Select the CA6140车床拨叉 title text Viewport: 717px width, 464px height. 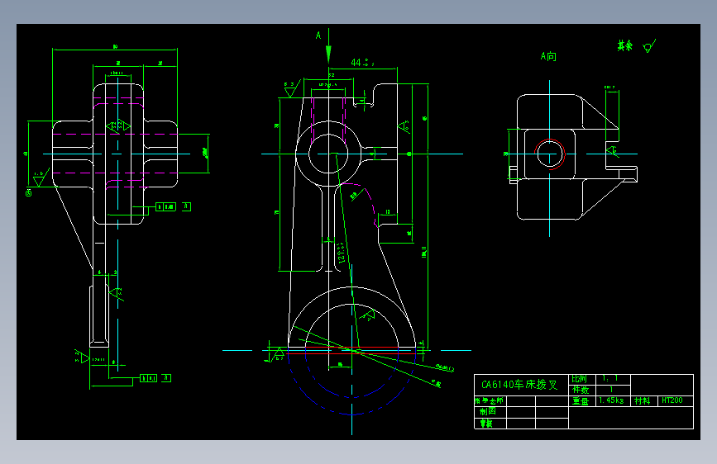tap(519, 385)
